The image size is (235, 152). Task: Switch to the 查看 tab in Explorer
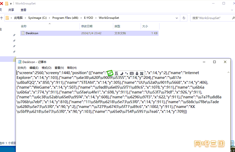(23, 10)
